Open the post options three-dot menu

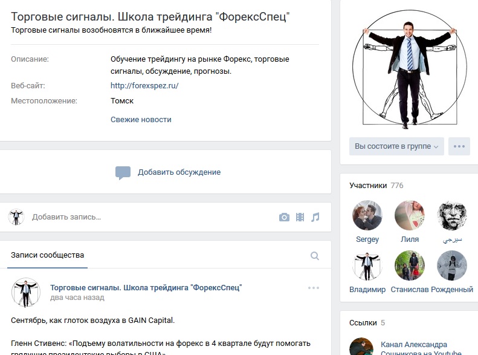[314, 288]
